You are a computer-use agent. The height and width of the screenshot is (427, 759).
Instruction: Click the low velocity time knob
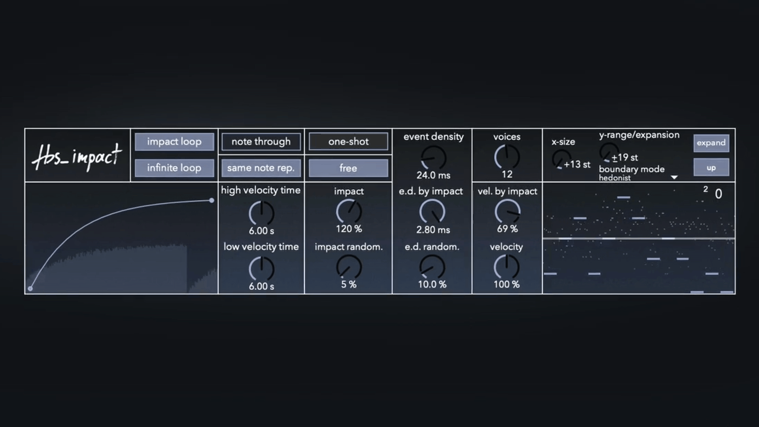coord(261,268)
